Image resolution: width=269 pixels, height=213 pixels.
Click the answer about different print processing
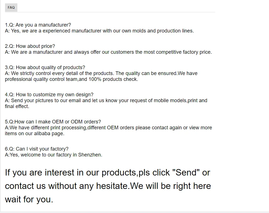click(108, 128)
